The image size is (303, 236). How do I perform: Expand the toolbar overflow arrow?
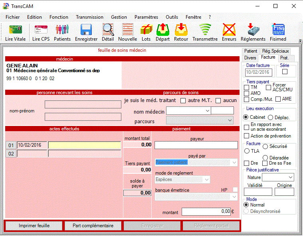tap(300, 41)
